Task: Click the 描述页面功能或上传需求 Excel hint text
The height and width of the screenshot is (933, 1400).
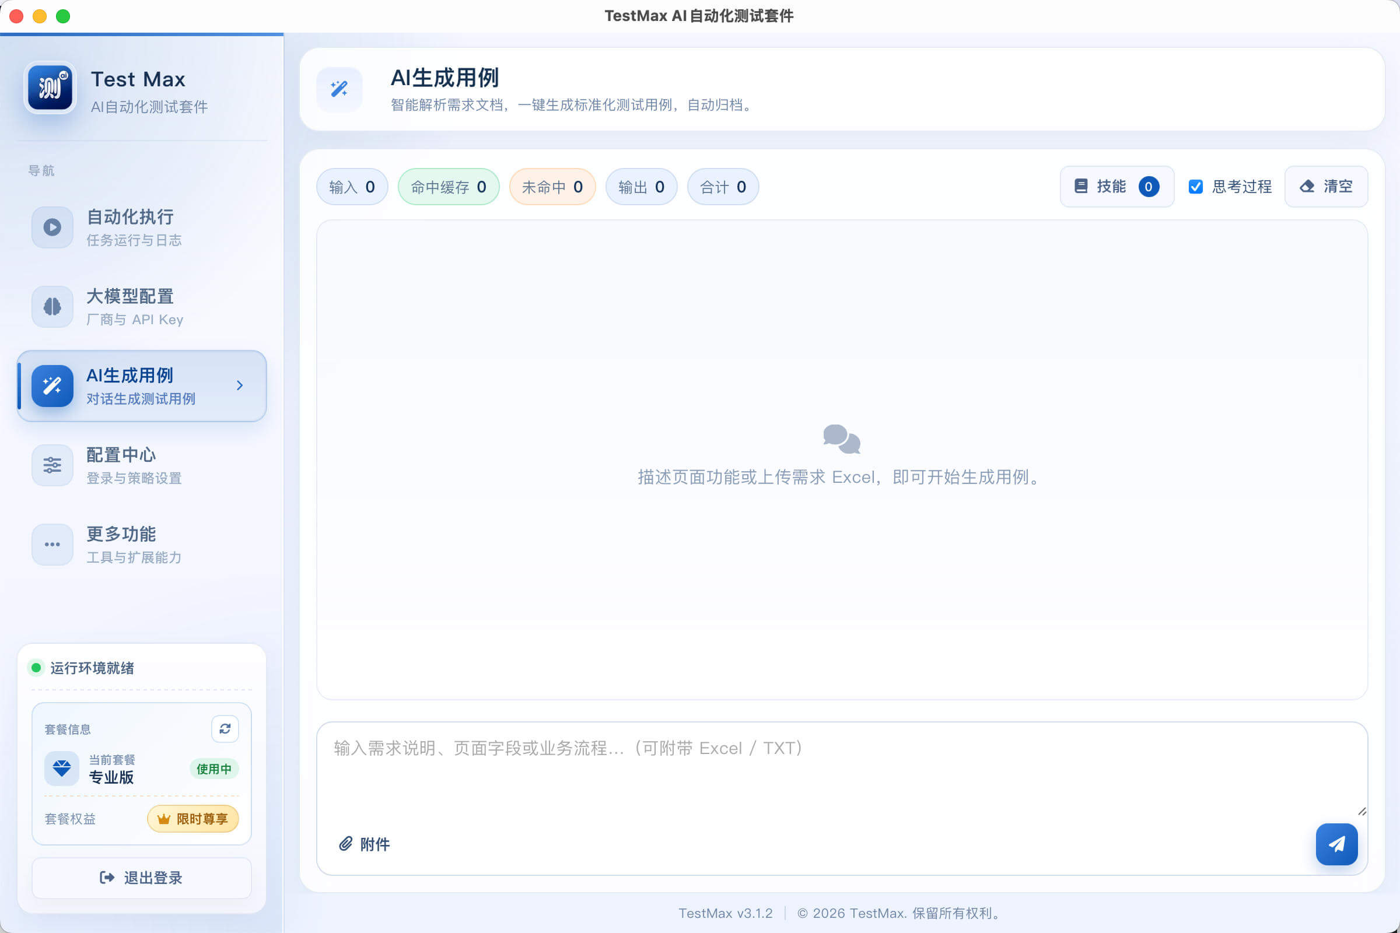Action: point(842,476)
